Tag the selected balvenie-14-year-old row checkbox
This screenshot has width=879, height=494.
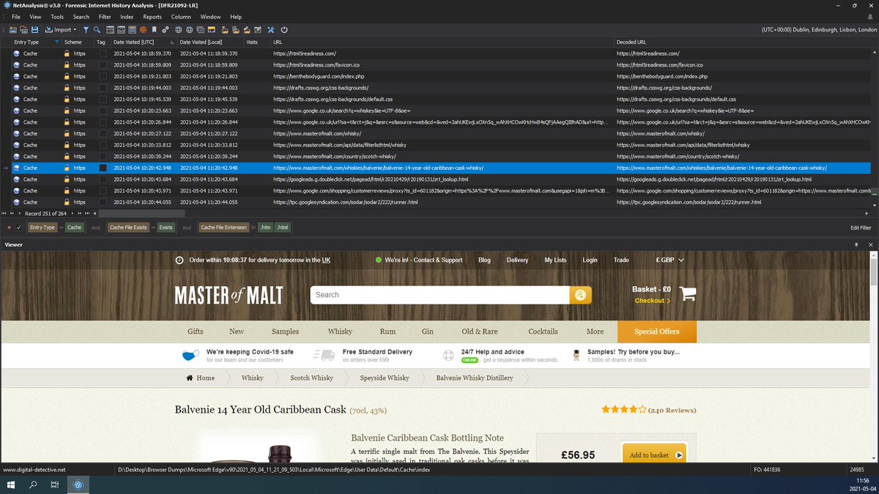103,168
